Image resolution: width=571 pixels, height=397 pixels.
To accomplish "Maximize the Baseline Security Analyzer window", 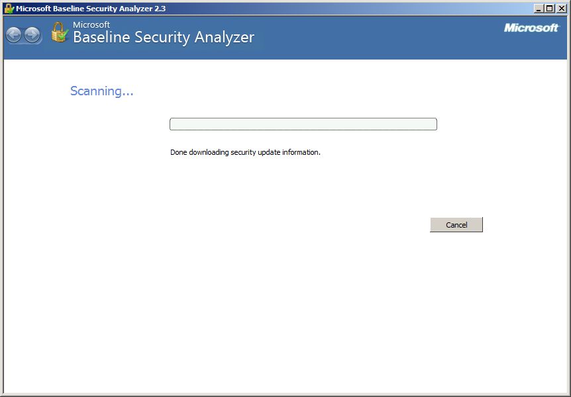I will (550, 9).
